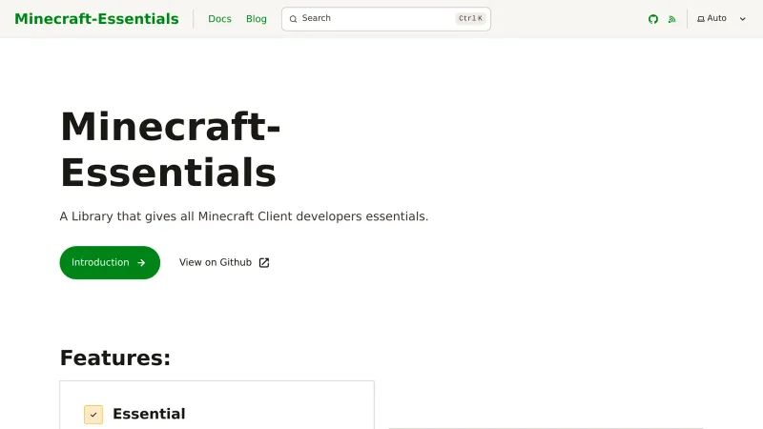Go to the Blog page

pyautogui.click(x=257, y=19)
